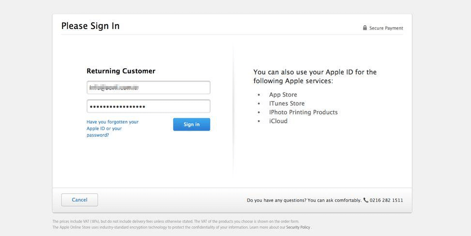Open the Security Policy link in footer
Viewport: 471px width, 236px height.
point(298,227)
